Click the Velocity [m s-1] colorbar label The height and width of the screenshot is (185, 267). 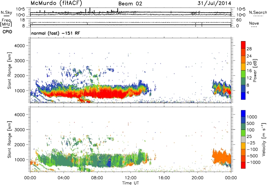(x=264, y=140)
